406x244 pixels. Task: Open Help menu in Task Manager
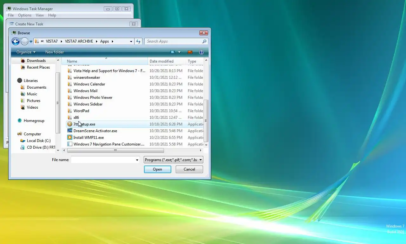pyautogui.click(x=52, y=15)
